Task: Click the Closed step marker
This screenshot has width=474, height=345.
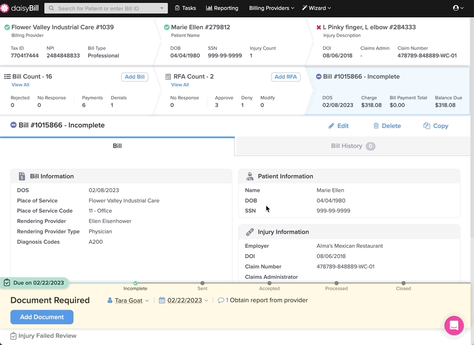Action: 404,283
